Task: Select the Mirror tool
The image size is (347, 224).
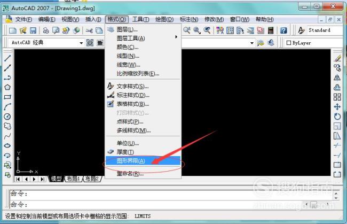Action: tap(337, 78)
